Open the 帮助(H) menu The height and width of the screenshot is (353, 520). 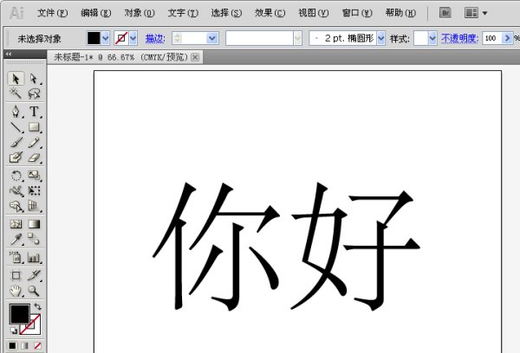[400, 13]
